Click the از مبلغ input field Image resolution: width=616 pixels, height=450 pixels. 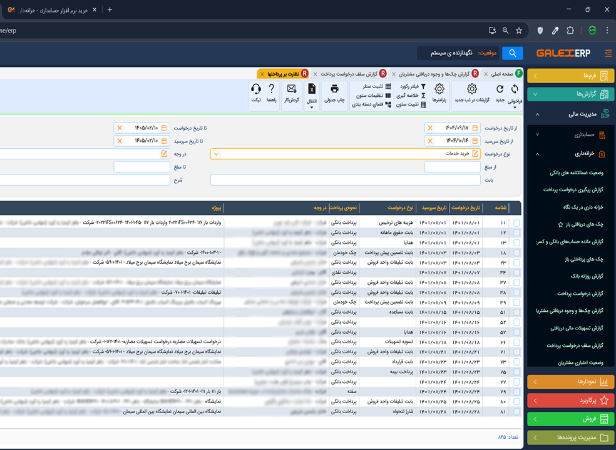tap(452, 167)
